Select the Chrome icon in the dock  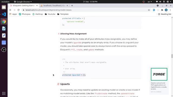point(4,21)
